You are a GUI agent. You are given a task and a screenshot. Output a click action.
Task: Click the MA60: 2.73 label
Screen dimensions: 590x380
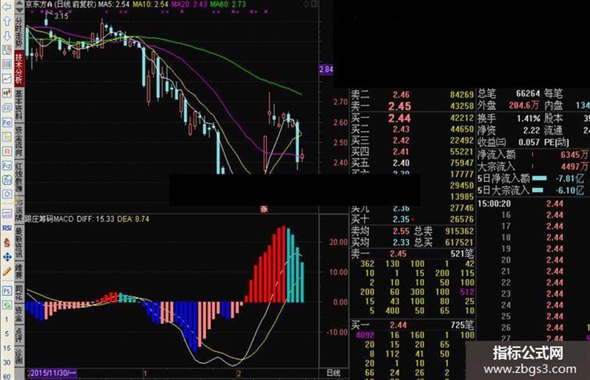tap(228, 4)
